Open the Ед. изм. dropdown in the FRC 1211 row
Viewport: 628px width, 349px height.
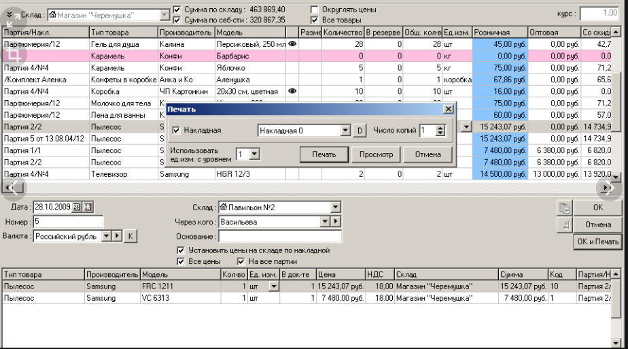pos(273,286)
